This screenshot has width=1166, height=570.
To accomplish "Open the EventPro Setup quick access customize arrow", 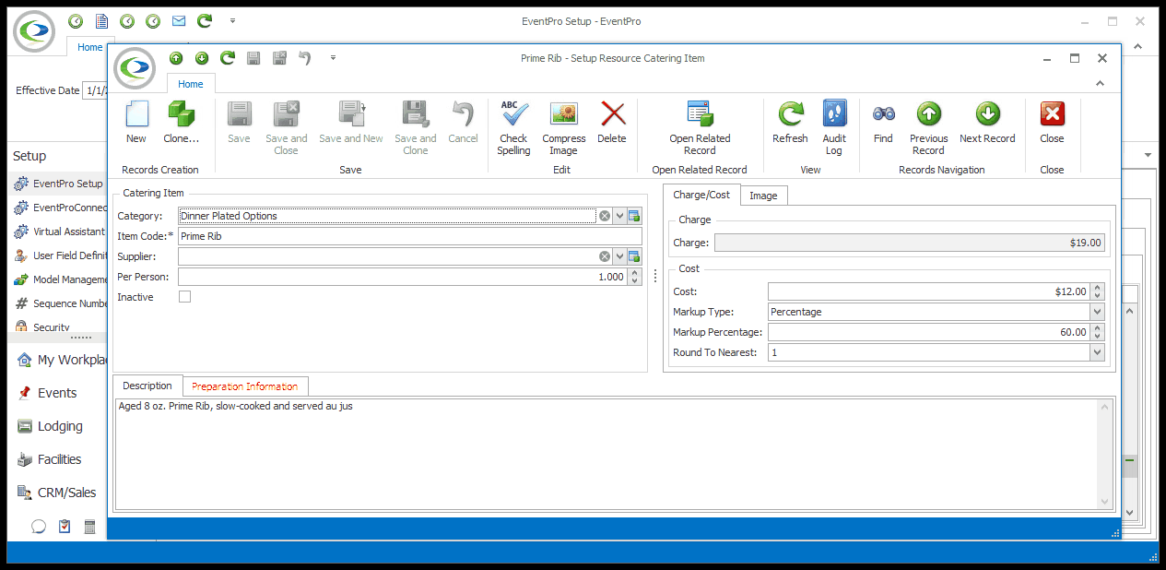I will [x=232, y=20].
